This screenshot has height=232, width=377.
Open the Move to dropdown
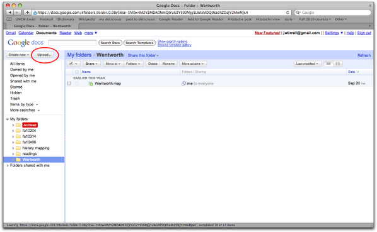click(x=113, y=64)
